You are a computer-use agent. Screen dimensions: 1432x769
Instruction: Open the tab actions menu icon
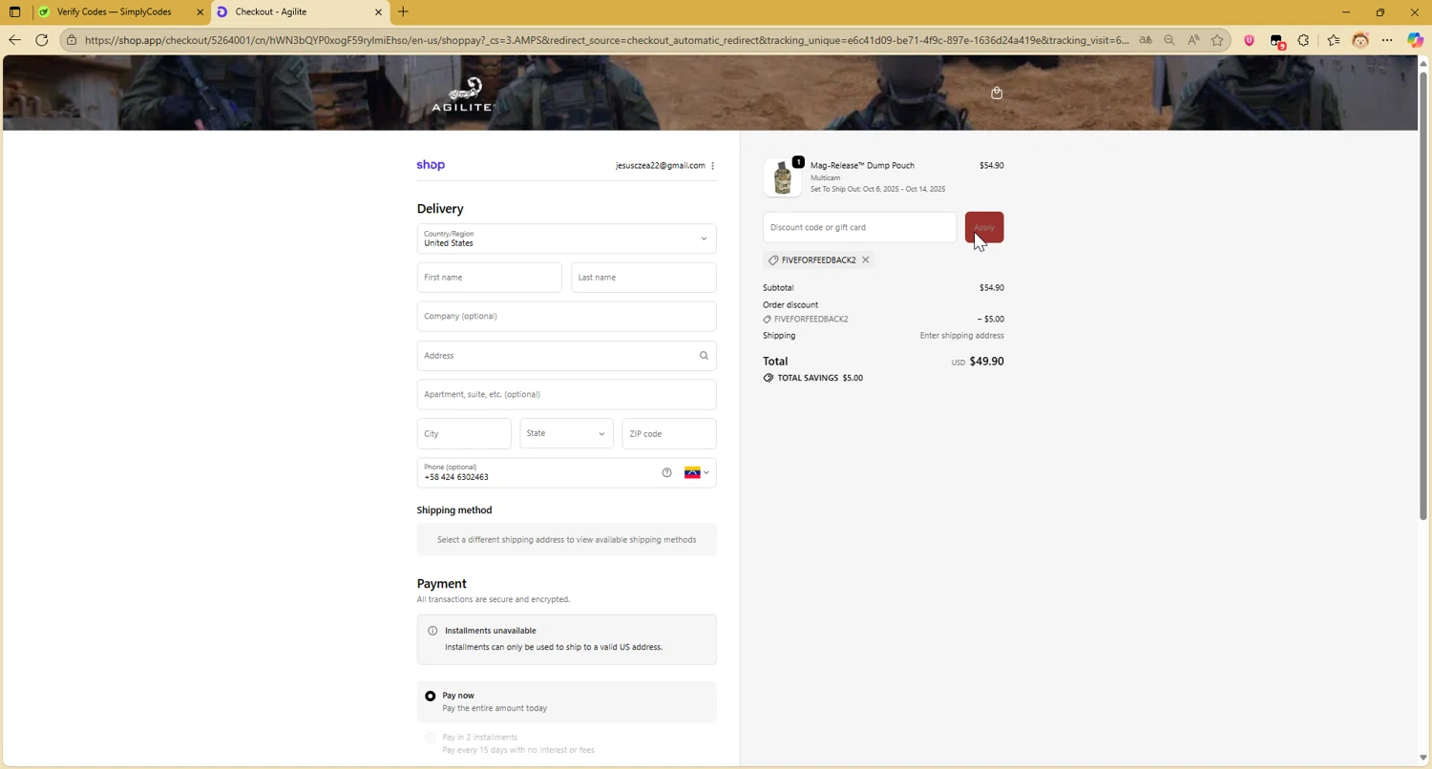[14, 12]
